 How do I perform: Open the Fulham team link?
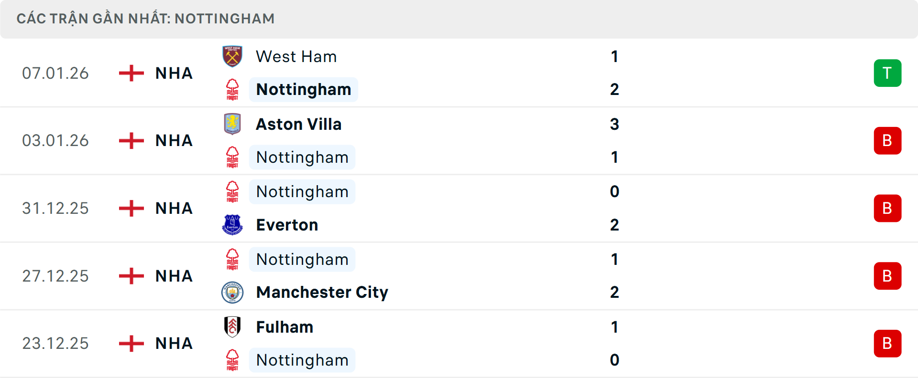284,327
